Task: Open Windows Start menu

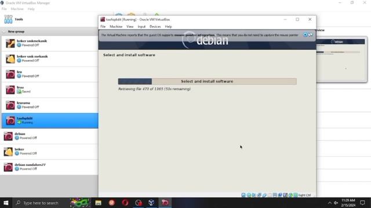Action: point(6,203)
